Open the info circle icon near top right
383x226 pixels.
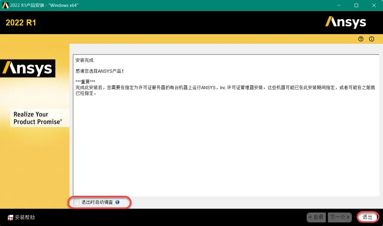coord(372,39)
